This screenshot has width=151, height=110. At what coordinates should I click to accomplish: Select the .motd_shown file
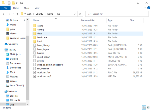pyautogui.click(x=88, y=57)
